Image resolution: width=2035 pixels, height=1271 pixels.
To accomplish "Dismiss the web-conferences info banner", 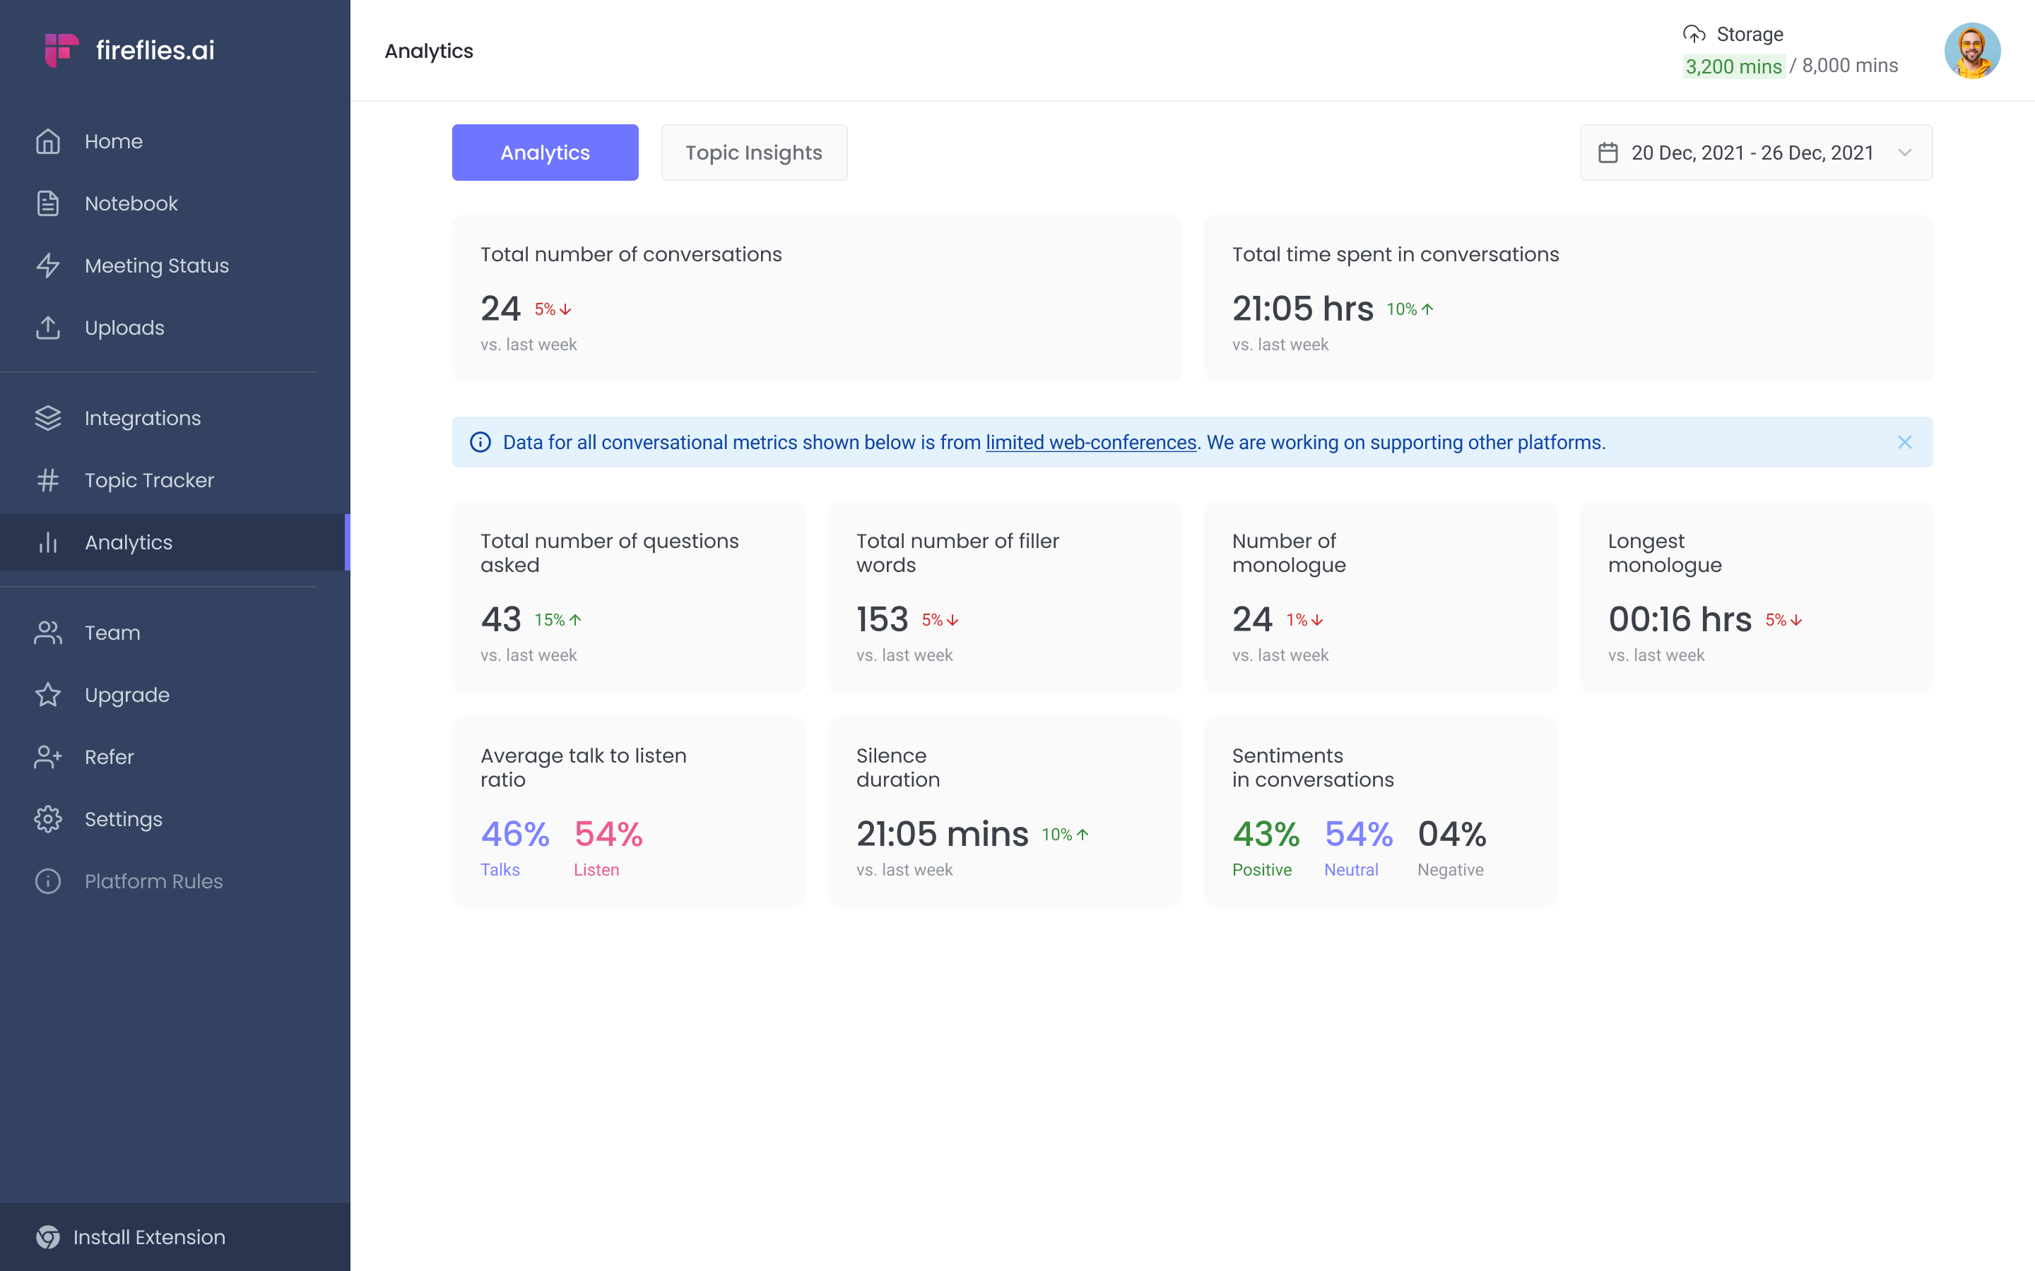I will pos(1904,442).
